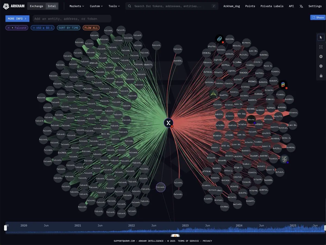Screen dimensions: 326x245
Task: Expand MORE INFO panel
Action: (x=17, y=19)
